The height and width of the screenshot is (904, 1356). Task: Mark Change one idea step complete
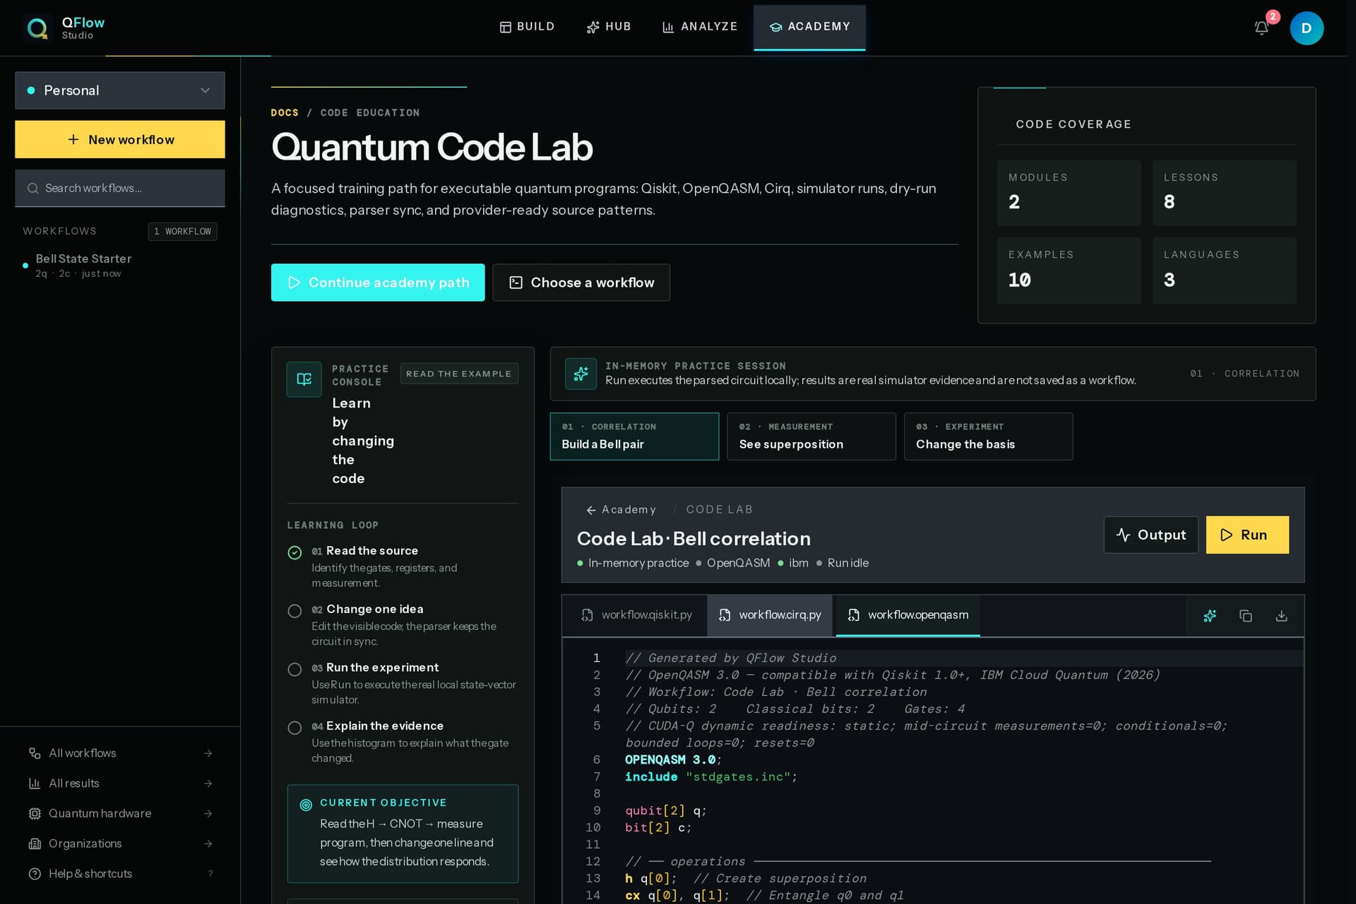(295, 611)
